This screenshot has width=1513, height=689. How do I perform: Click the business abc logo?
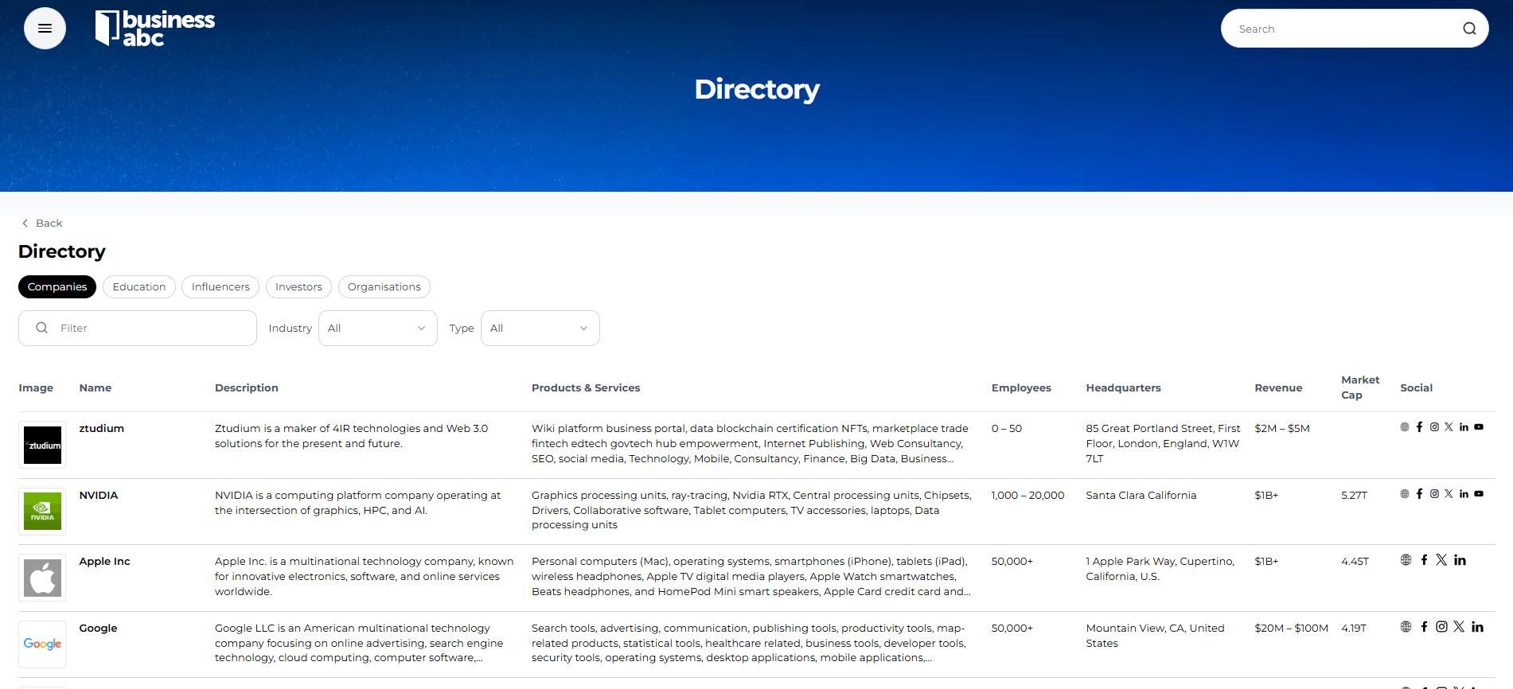click(x=155, y=29)
